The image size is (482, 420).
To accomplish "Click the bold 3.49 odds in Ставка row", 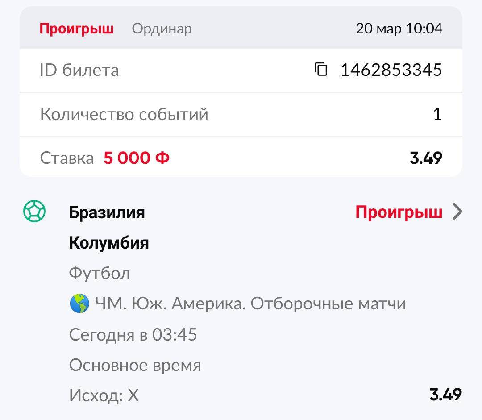I will click(x=426, y=158).
